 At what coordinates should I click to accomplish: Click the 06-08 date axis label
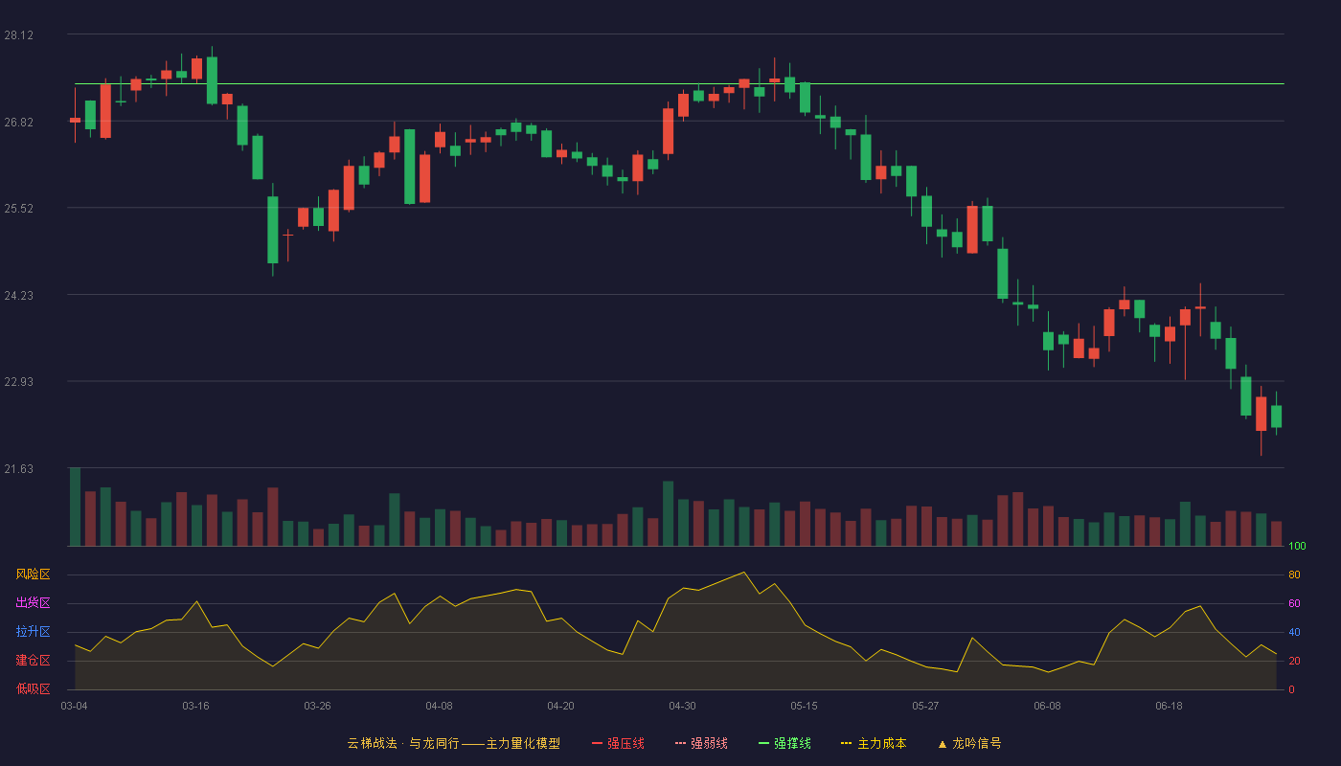[x=1047, y=706]
